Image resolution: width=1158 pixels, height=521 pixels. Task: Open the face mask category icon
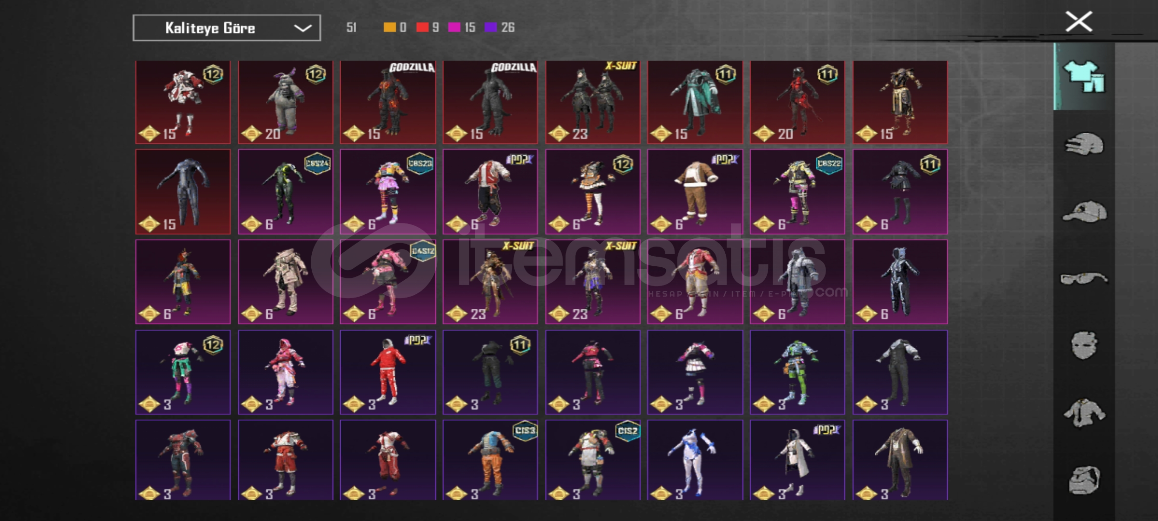click(x=1084, y=345)
